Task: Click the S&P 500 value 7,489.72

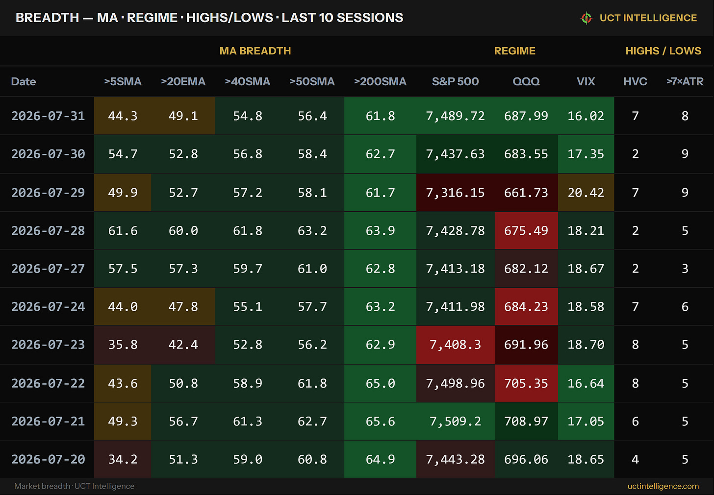Action: tap(456, 116)
